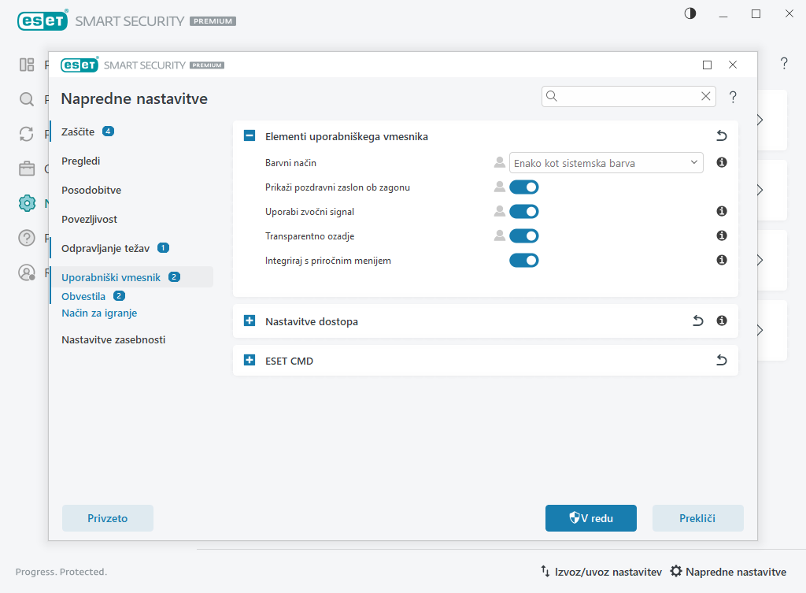The height and width of the screenshot is (593, 806).
Task: Clear the search field with the X icon
Action: tap(705, 96)
